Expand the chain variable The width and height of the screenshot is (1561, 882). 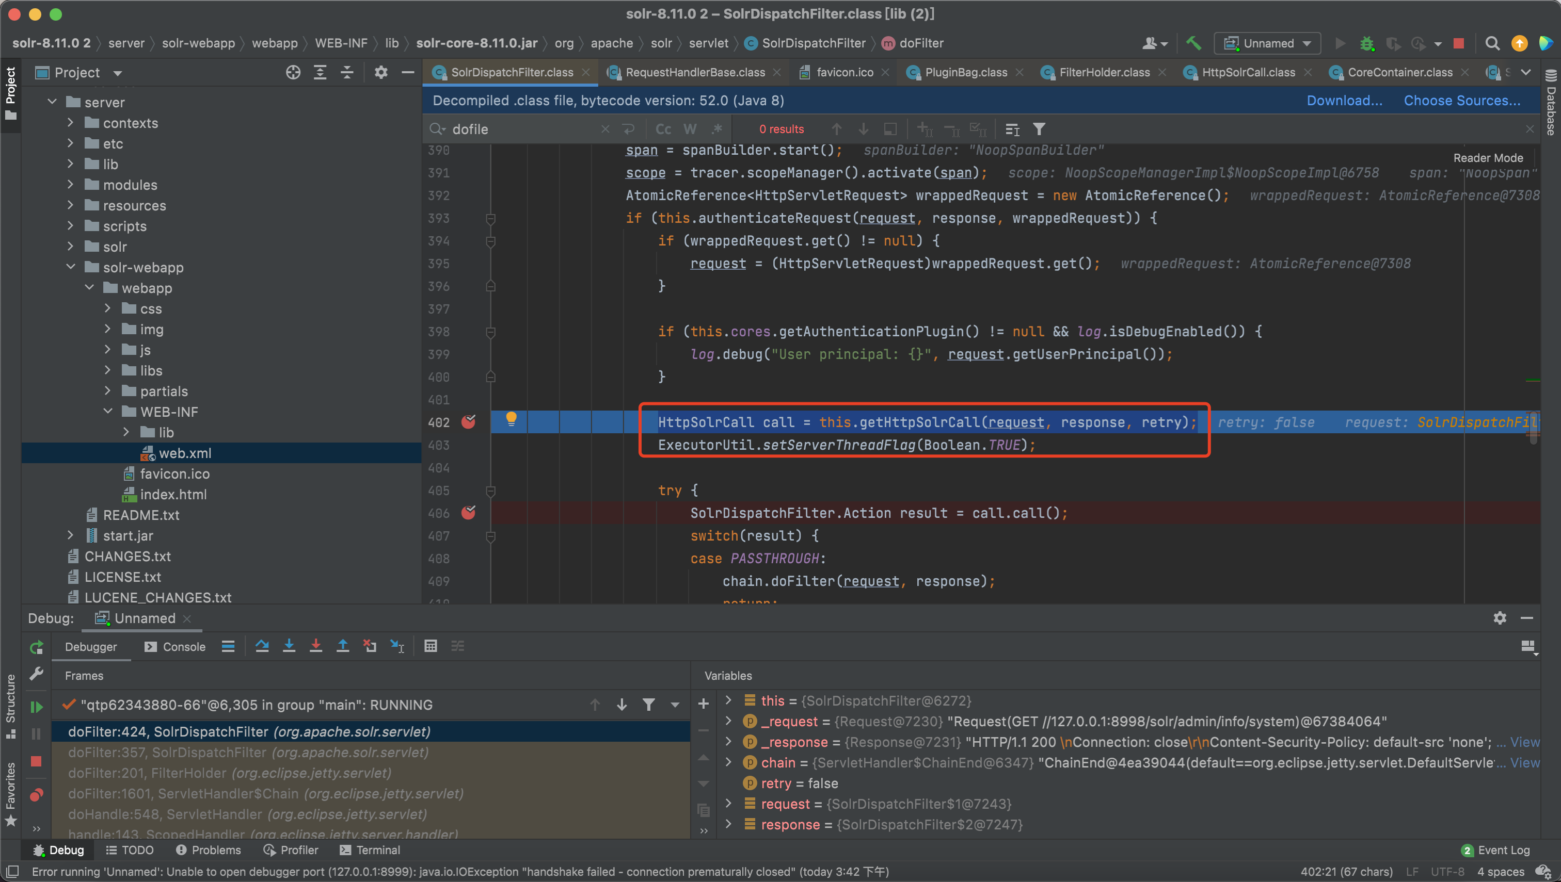[729, 762]
